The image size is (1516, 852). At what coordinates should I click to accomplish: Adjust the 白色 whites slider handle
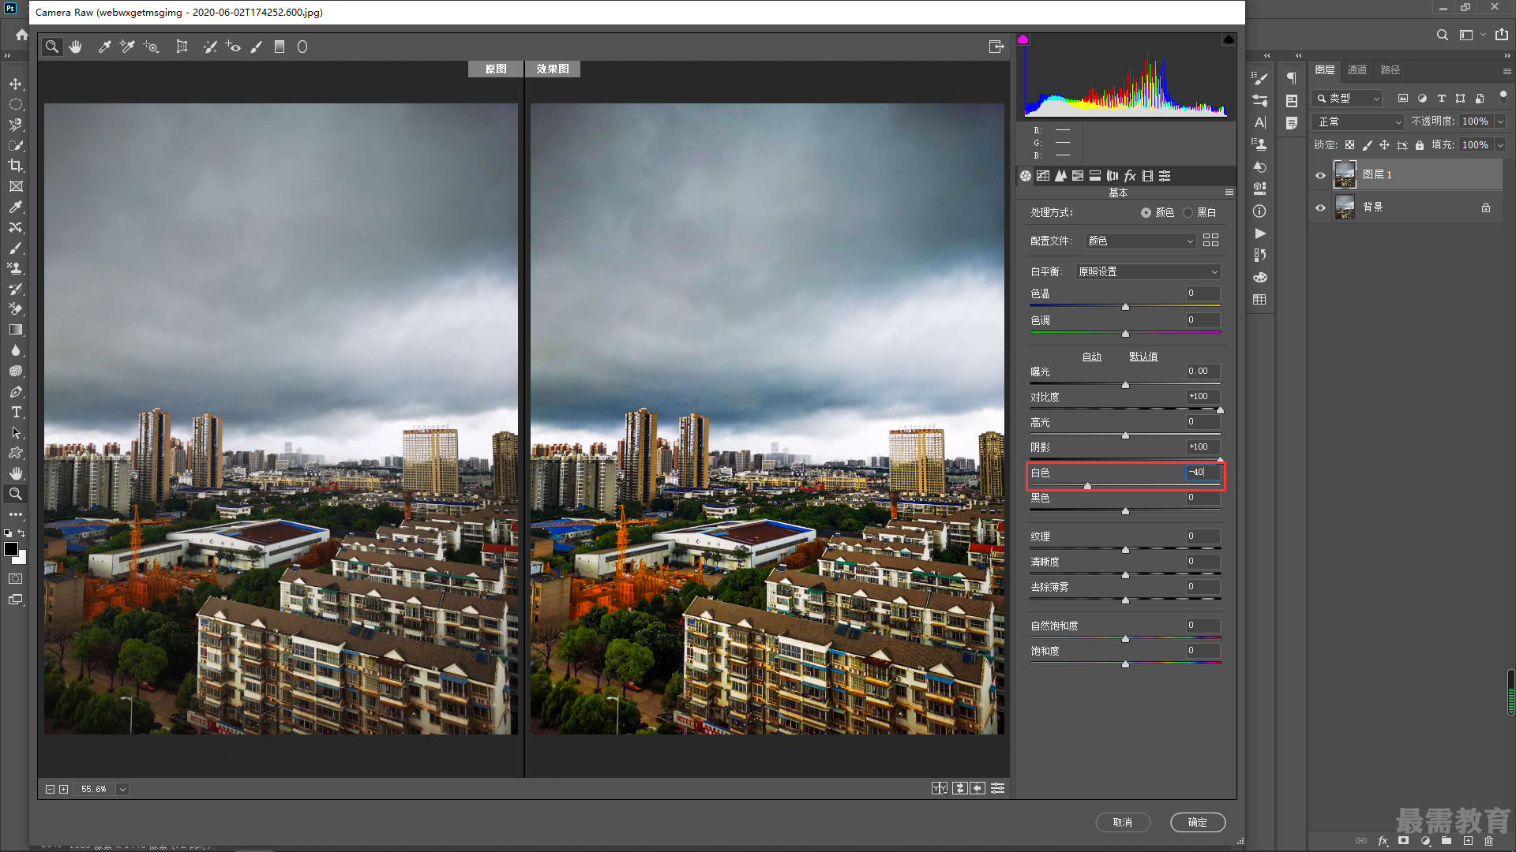(1087, 486)
